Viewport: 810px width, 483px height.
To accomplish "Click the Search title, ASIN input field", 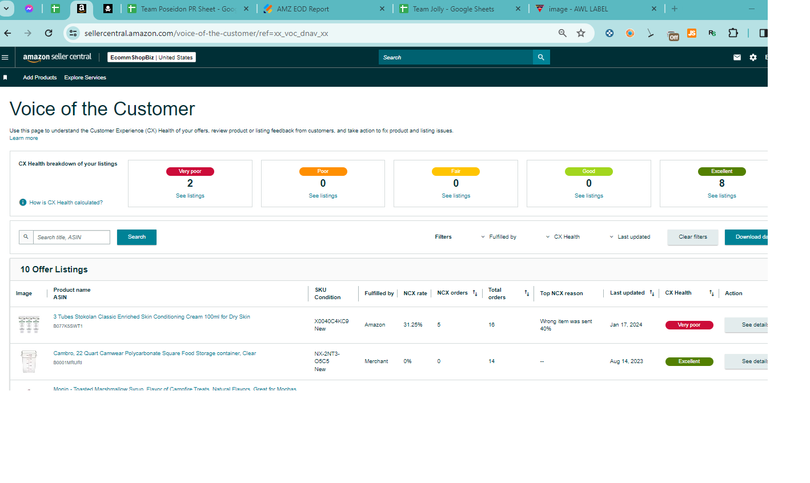I will point(71,237).
